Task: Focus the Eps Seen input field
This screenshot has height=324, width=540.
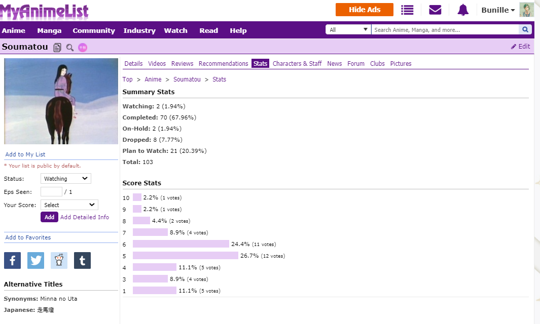Action: 51,192
